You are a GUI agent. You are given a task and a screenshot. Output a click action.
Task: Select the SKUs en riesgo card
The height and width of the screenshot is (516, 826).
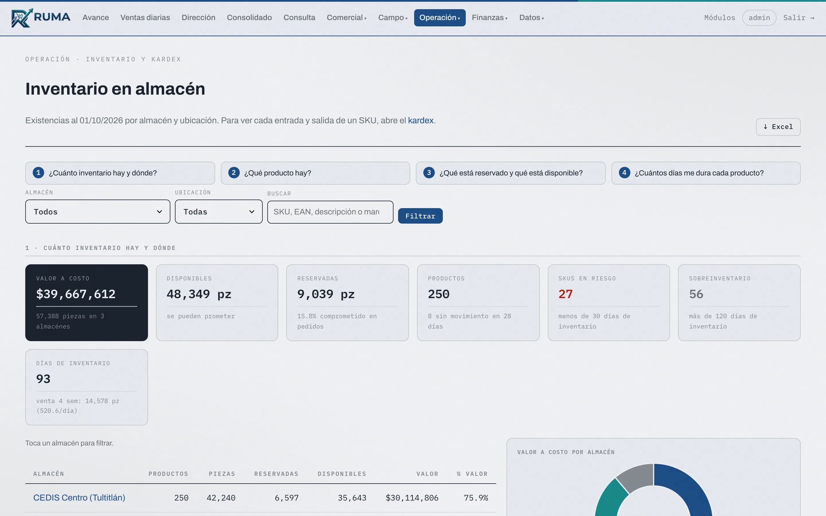(x=609, y=302)
